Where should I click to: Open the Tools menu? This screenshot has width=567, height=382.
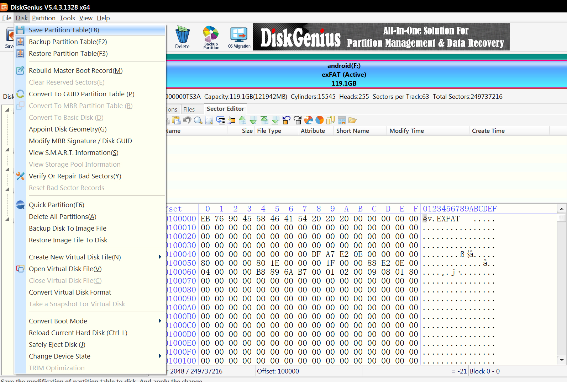pos(67,18)
